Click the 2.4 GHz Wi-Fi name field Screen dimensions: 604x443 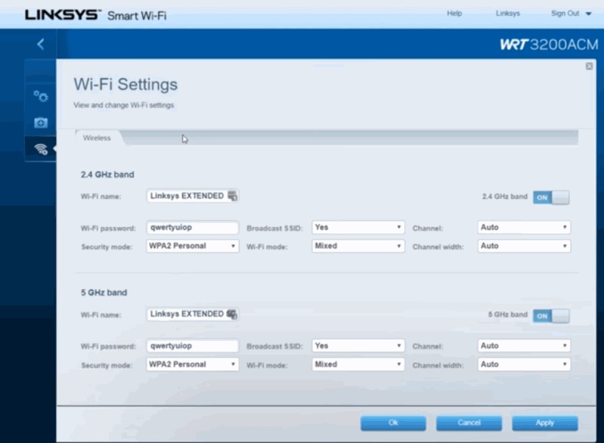[x=192, y=196]
